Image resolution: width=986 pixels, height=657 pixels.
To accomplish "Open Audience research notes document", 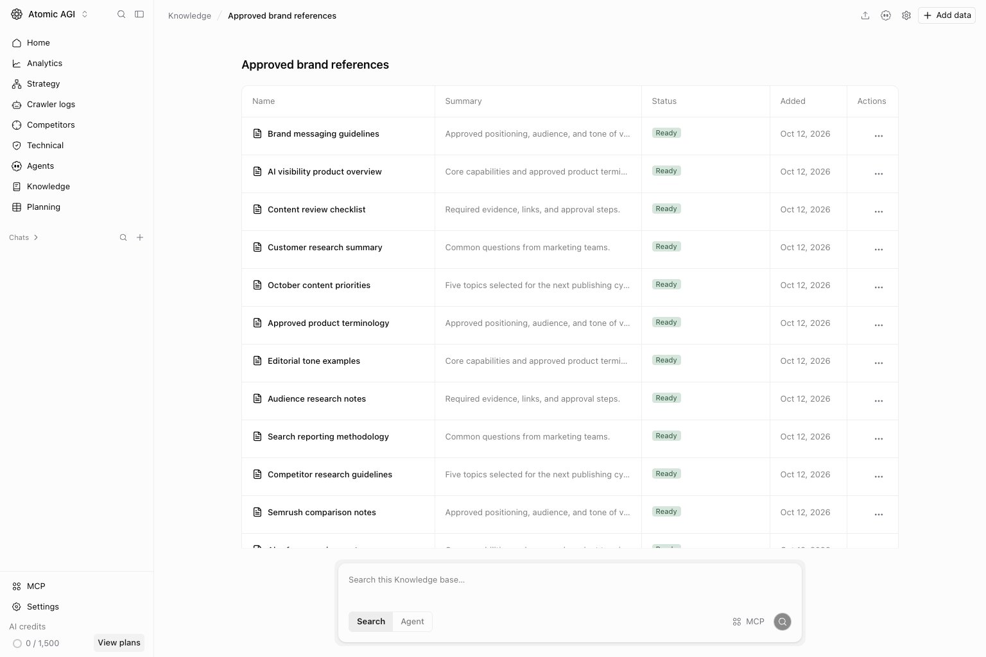I will coord(317,399).
